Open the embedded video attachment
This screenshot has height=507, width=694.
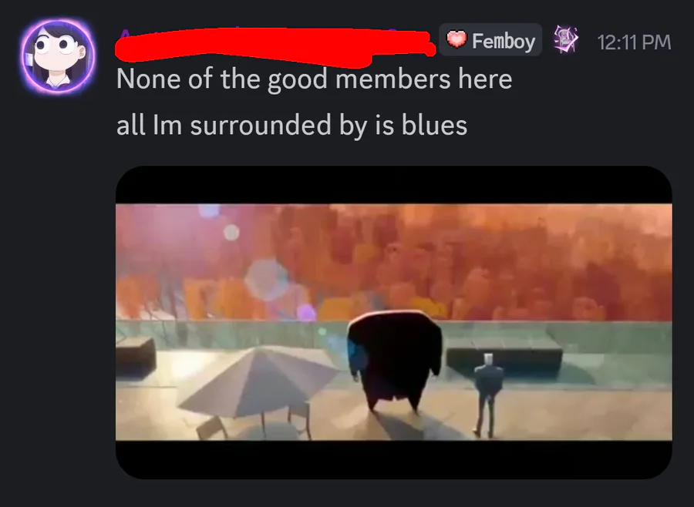coord(394,322)
